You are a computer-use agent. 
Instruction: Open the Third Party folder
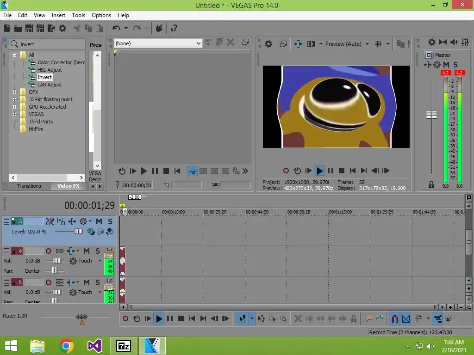[41, 122]
